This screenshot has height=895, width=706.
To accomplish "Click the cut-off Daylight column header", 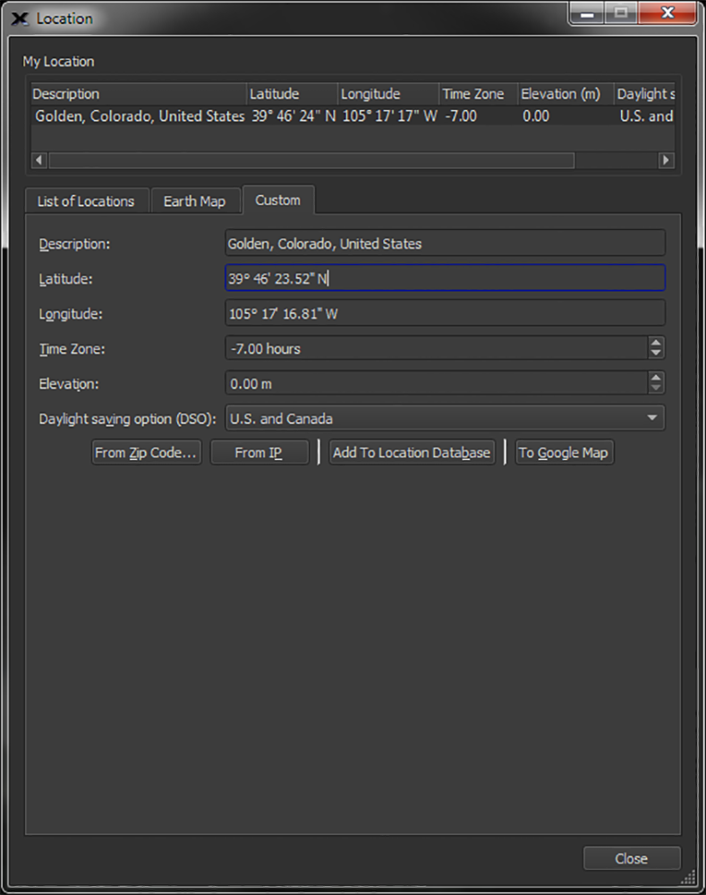I will 645,94.
